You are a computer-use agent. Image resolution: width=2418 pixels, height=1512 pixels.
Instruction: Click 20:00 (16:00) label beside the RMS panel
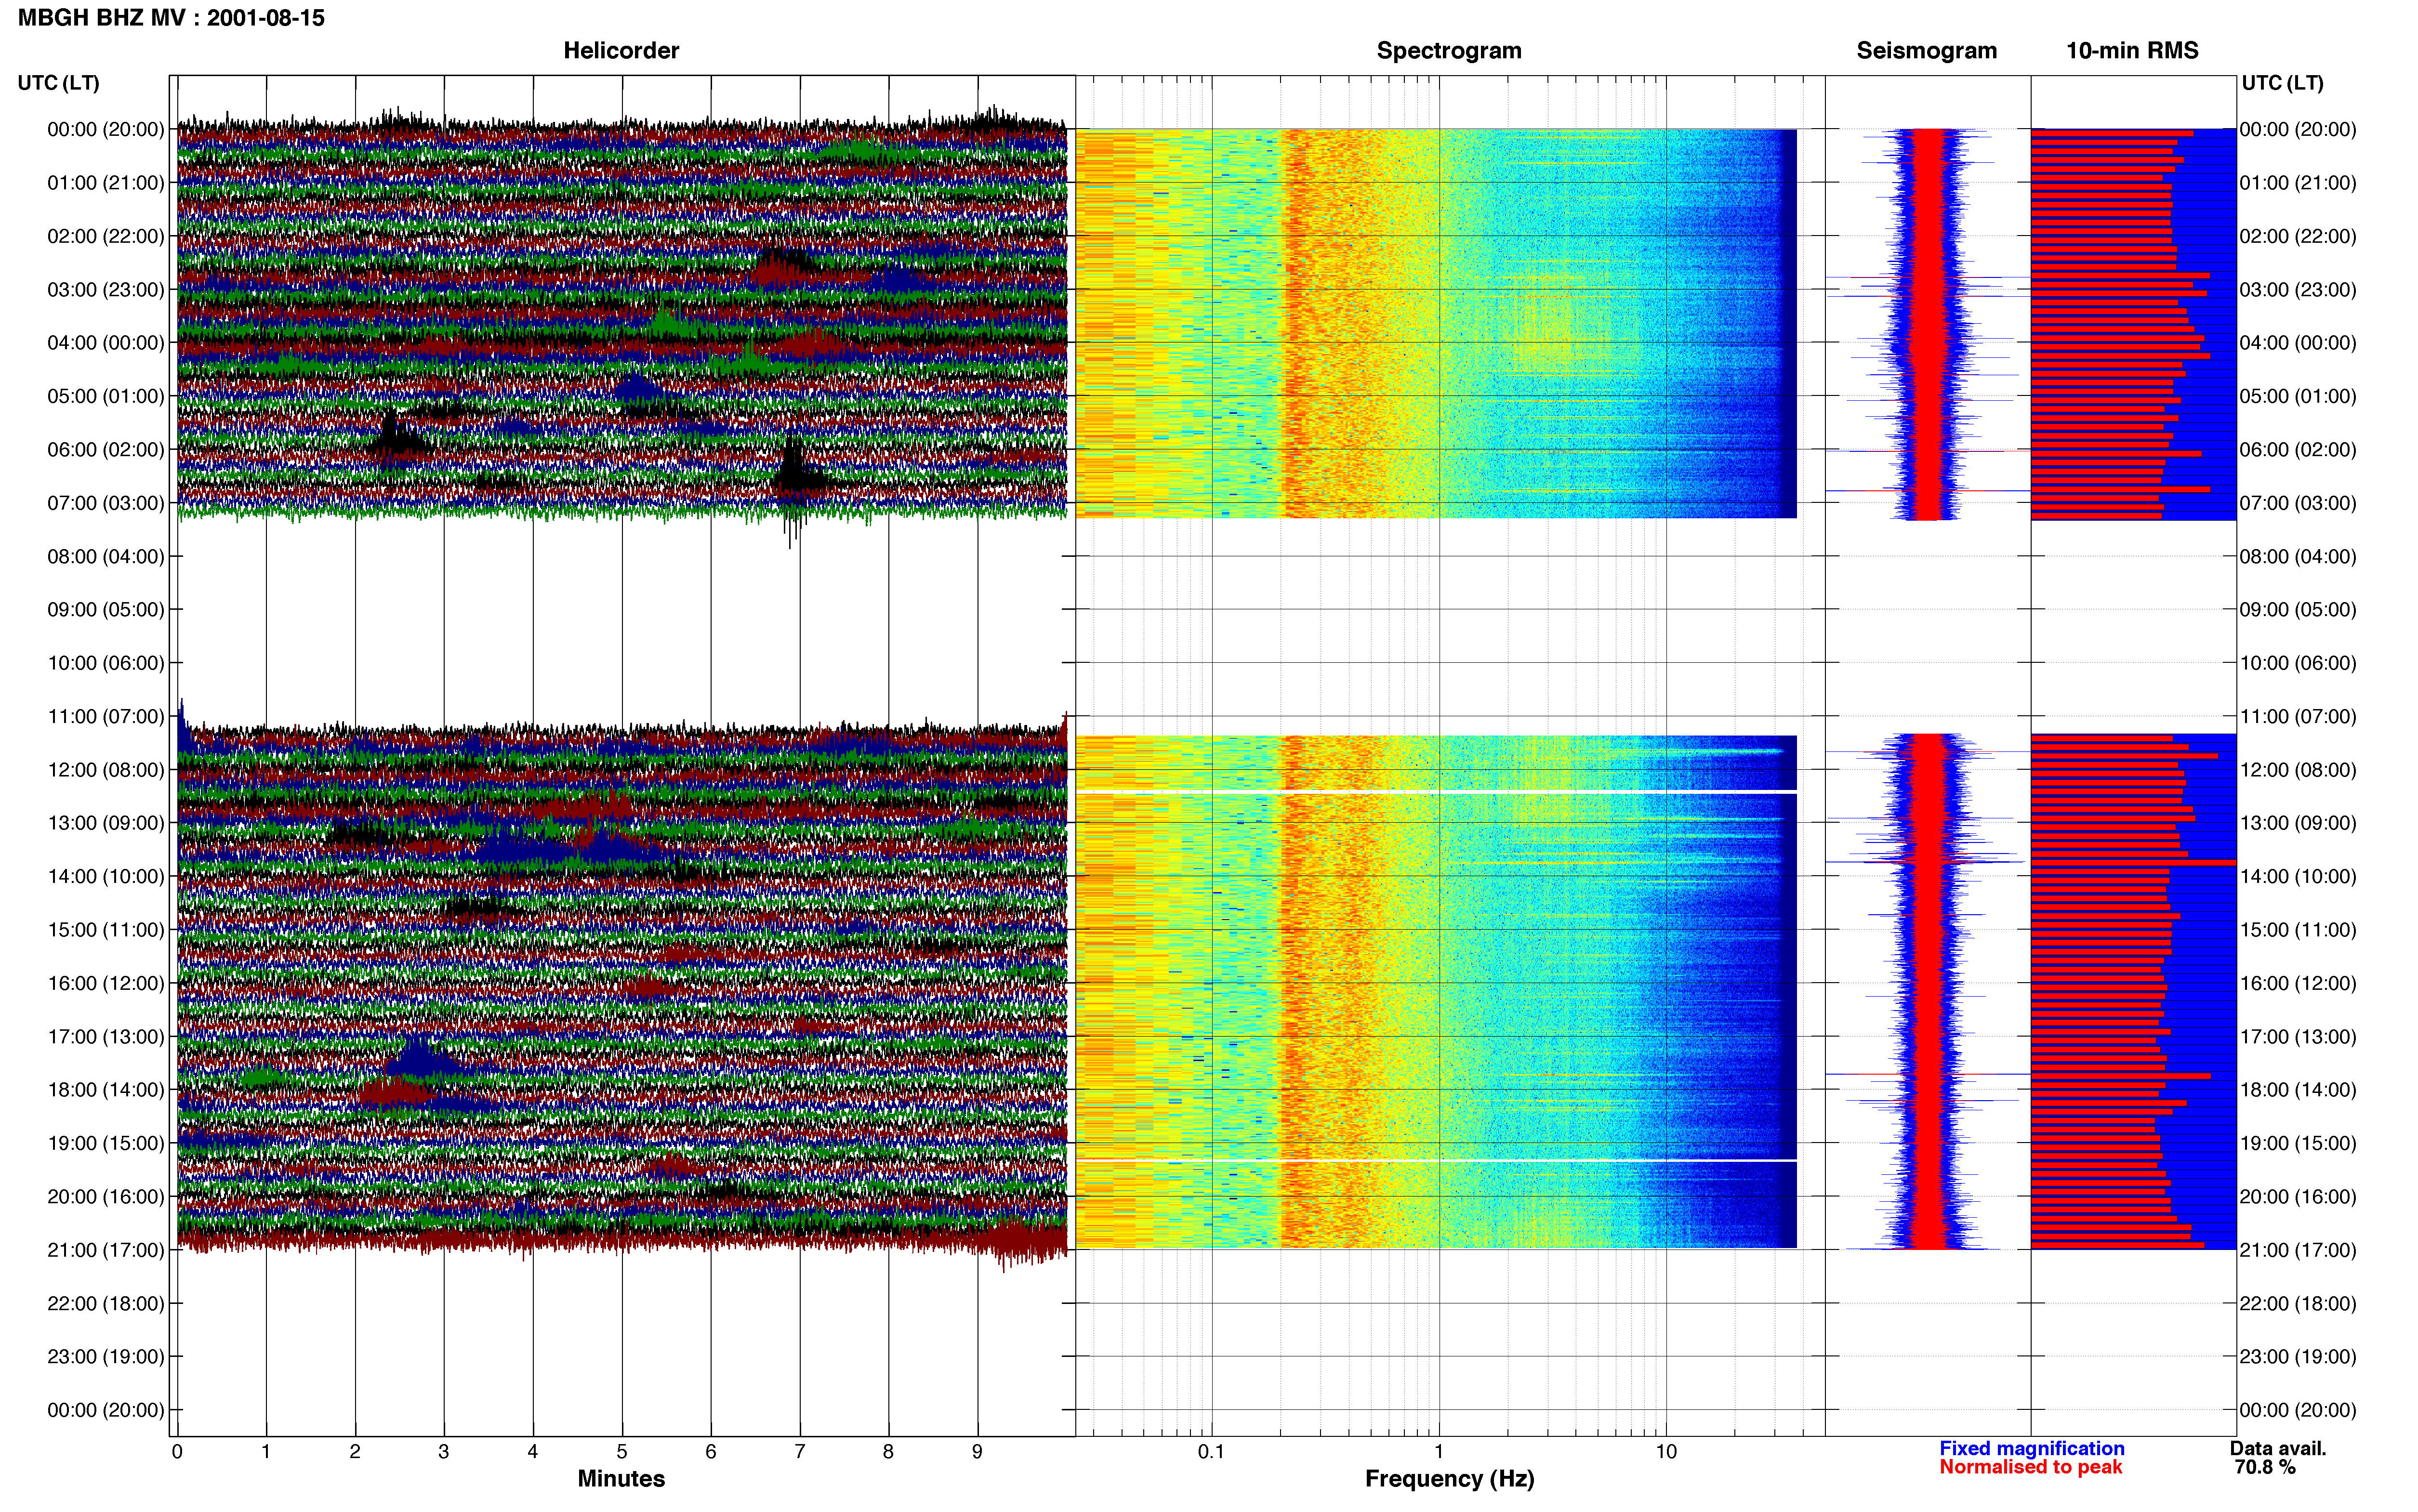2298,1197
